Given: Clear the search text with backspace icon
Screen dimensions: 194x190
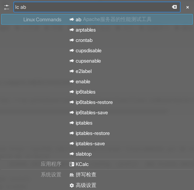Looking at the screenshot, I should 174,7.
